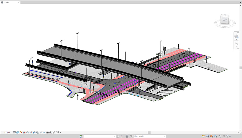Toggle Select Links in status bar

pos(204,136)
